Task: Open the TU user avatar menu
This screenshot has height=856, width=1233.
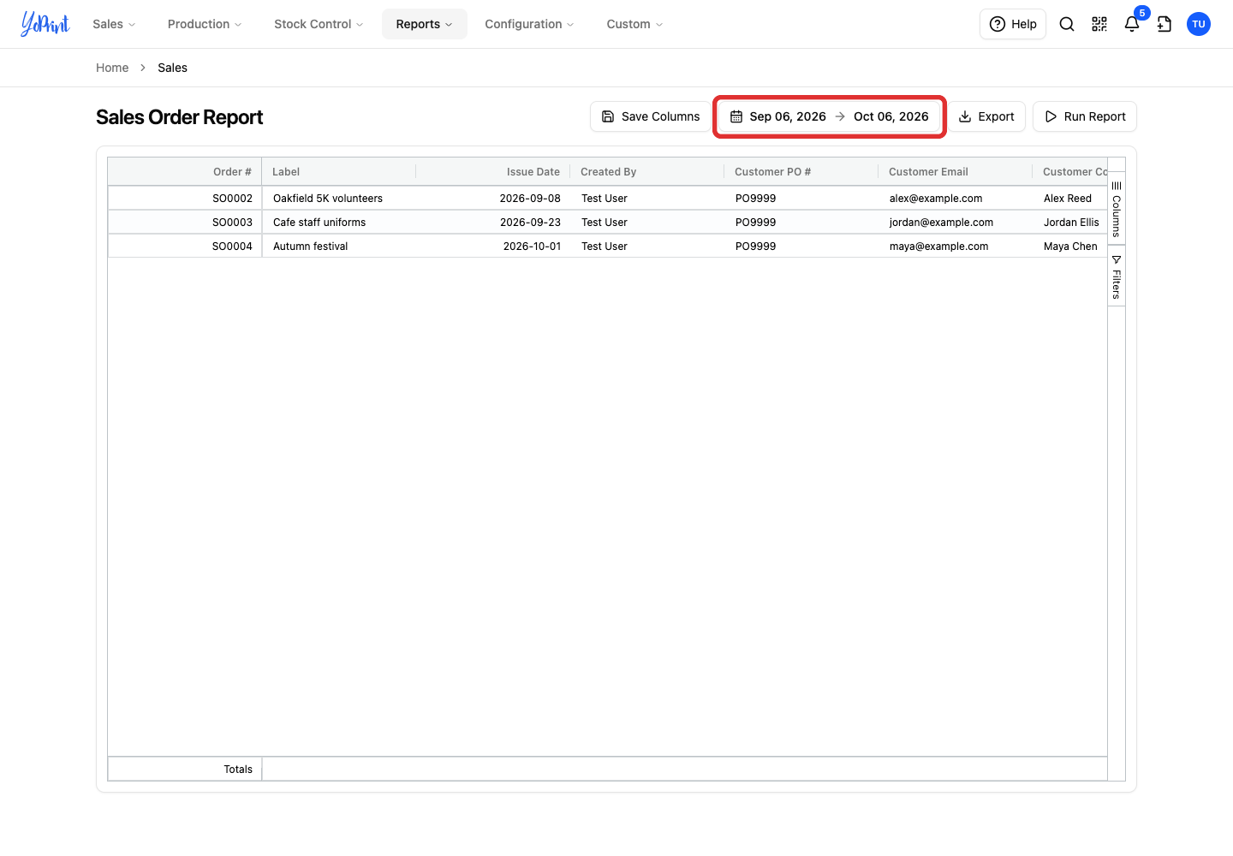Action: [x=1199, y=24]
